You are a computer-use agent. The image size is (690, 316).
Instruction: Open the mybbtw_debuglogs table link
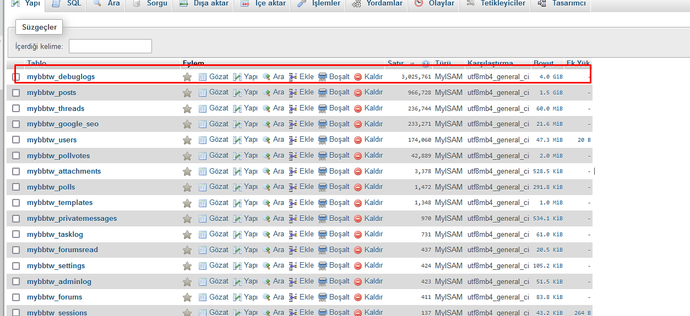point(61,76)
